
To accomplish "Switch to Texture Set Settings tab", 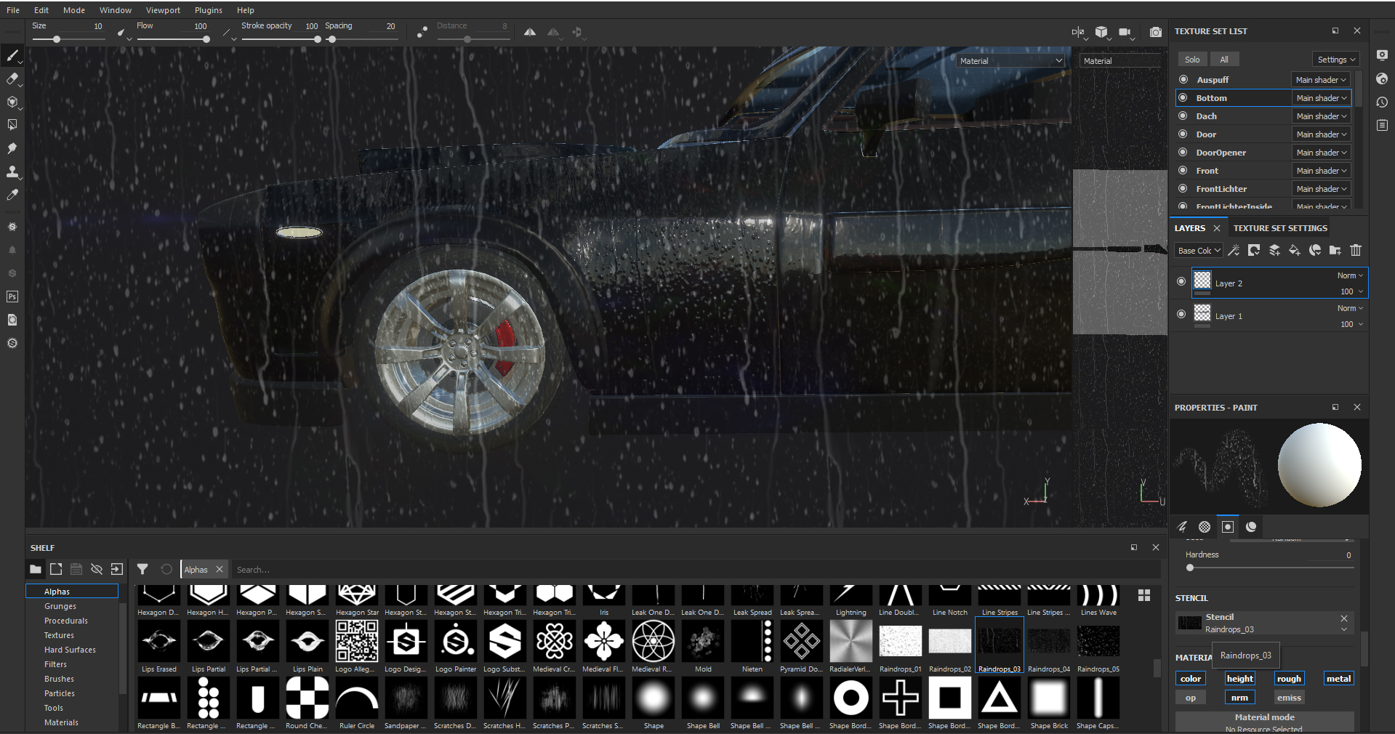I will click(1280, 228).
